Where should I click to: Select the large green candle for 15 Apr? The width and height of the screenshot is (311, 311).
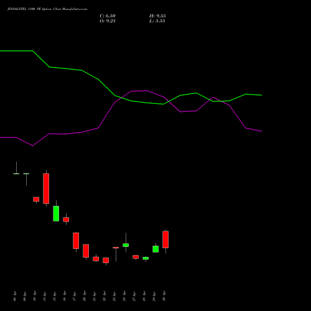tap(56, 213)
